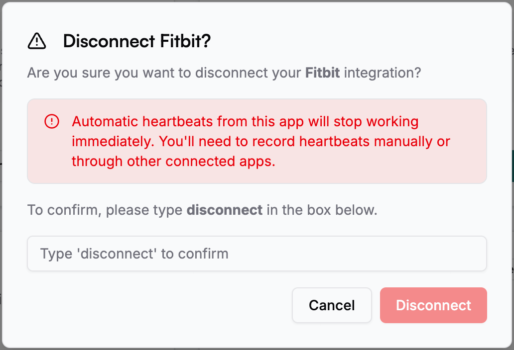The height and width of the screenshot is (350, 514).
Task: Click the warning triangle icon beside the title
Action: pos(37,41)
